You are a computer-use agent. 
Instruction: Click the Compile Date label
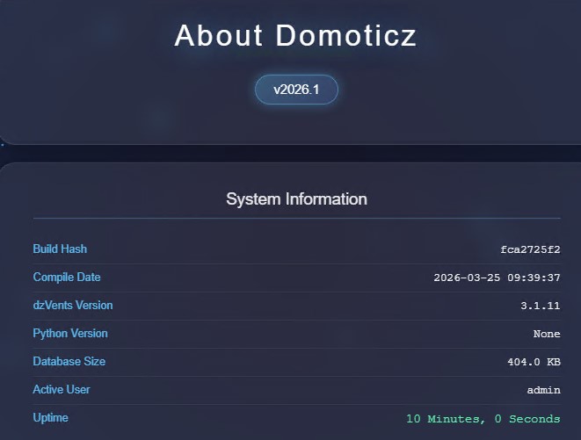67,277
